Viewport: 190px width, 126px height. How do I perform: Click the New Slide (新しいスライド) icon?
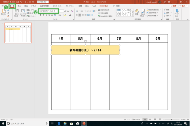(x=17, y=11)
